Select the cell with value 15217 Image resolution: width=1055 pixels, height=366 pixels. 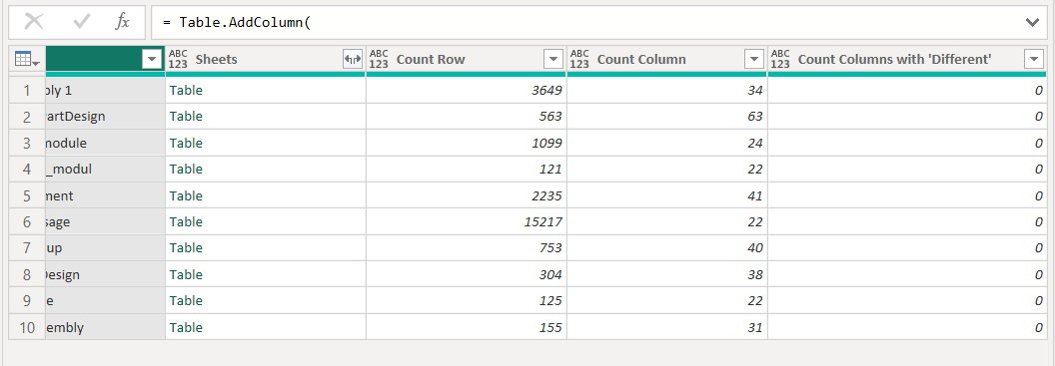pyautogui.click(x=467, y=221)
